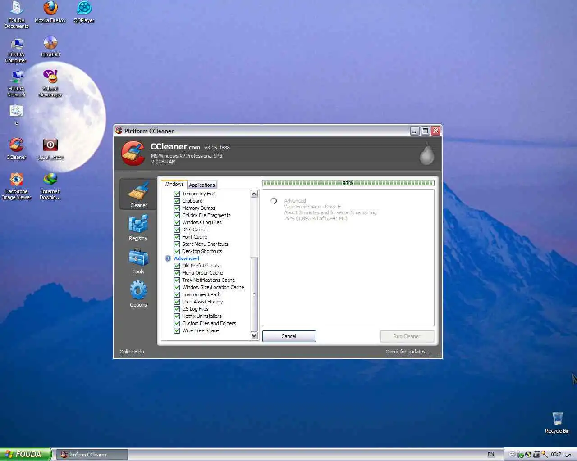Toggle User Assist History checkbox
This screenshot has width=577, height=461.
[x=177, y=302]
